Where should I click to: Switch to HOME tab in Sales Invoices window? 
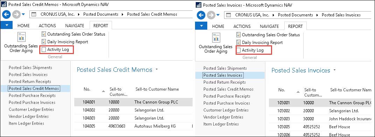pyautogui.click(x=218, y=26)
